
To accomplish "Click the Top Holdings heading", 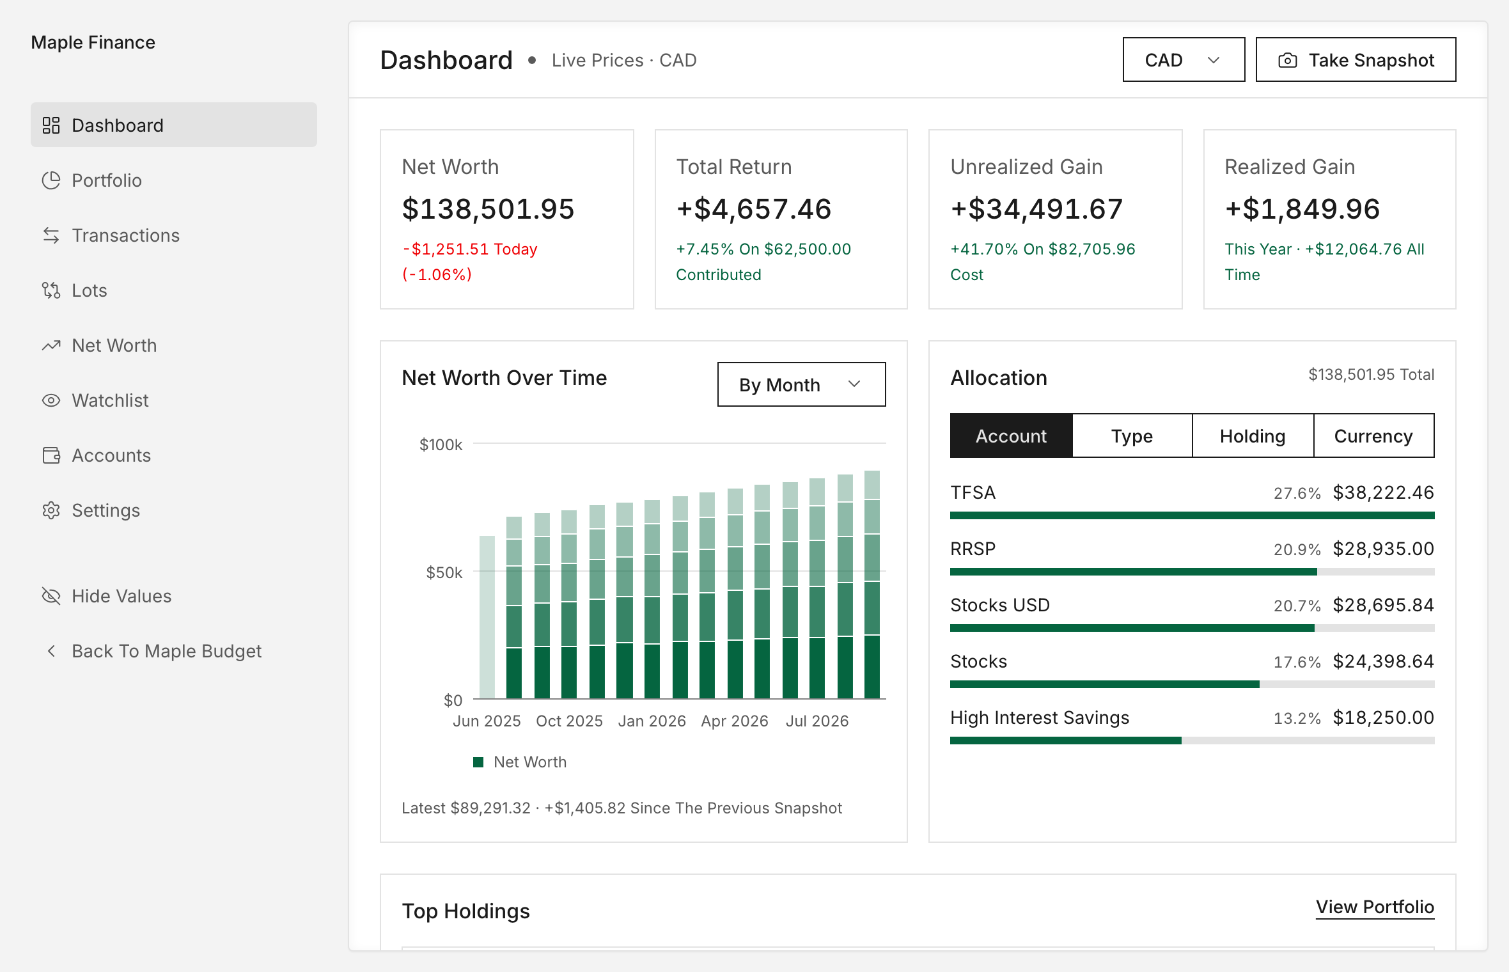I will [466, 911].
